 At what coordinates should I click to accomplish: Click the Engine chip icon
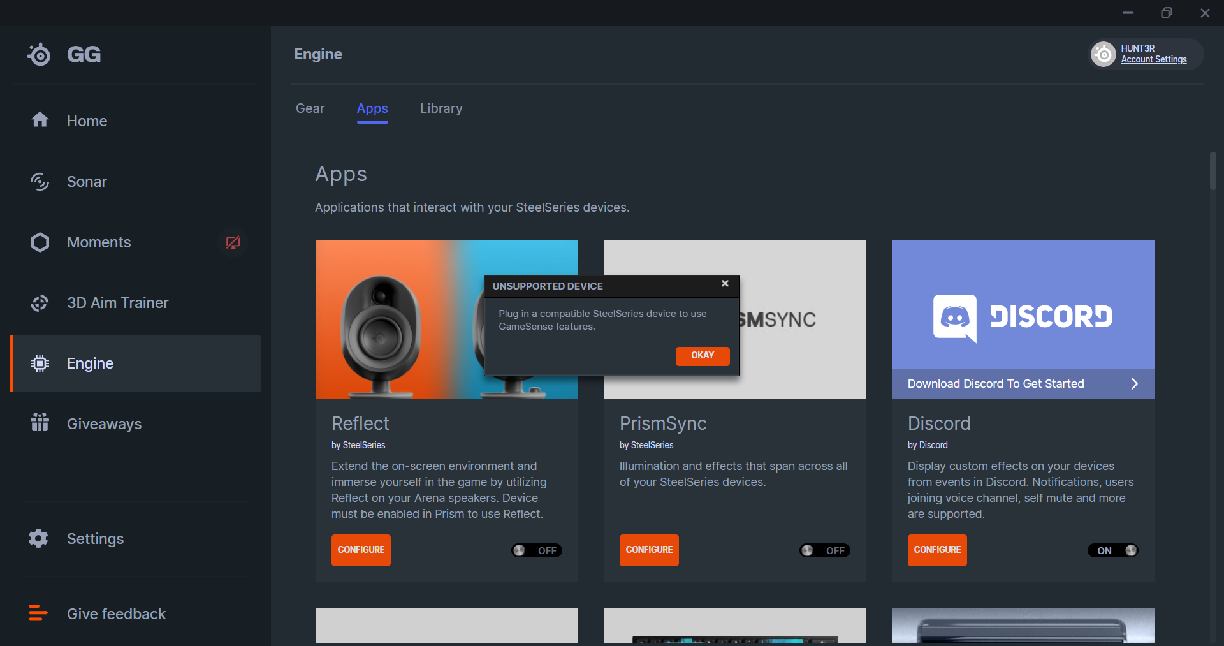(40, 363)
